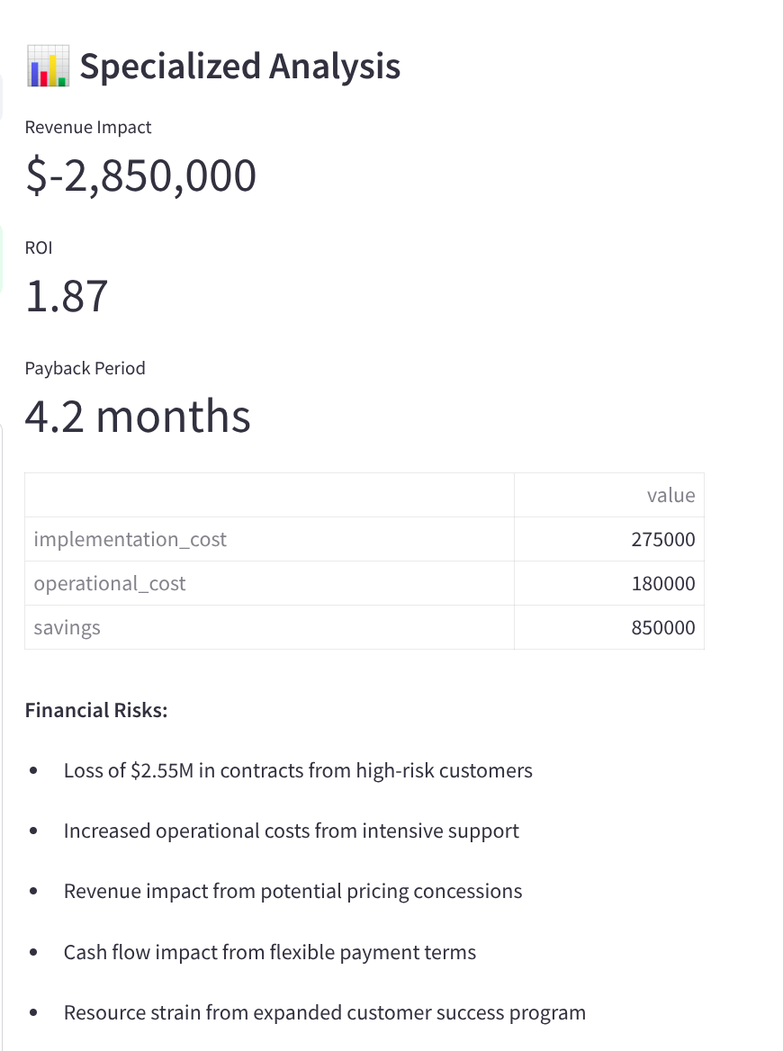Select the increased operational costs bullet

tap(291, 831)
